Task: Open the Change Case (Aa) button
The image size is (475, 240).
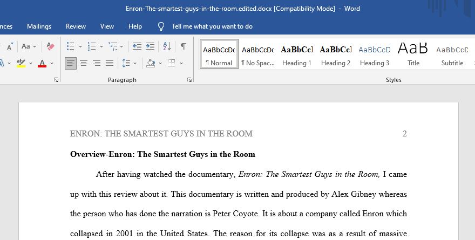Action: 29,46
